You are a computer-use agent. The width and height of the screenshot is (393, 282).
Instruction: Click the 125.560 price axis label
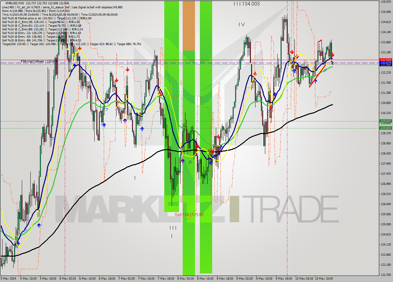pos(385,214)
